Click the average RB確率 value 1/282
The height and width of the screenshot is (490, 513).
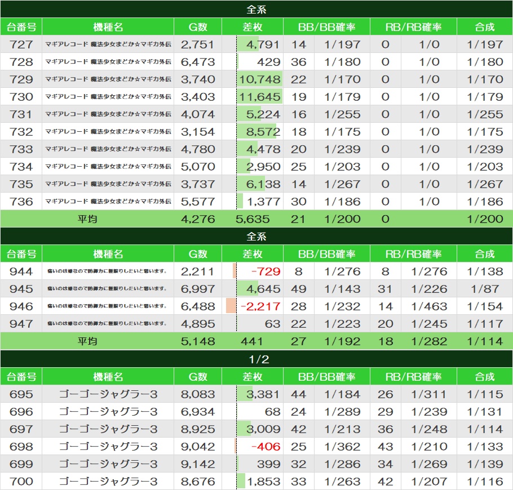point(429,342)
